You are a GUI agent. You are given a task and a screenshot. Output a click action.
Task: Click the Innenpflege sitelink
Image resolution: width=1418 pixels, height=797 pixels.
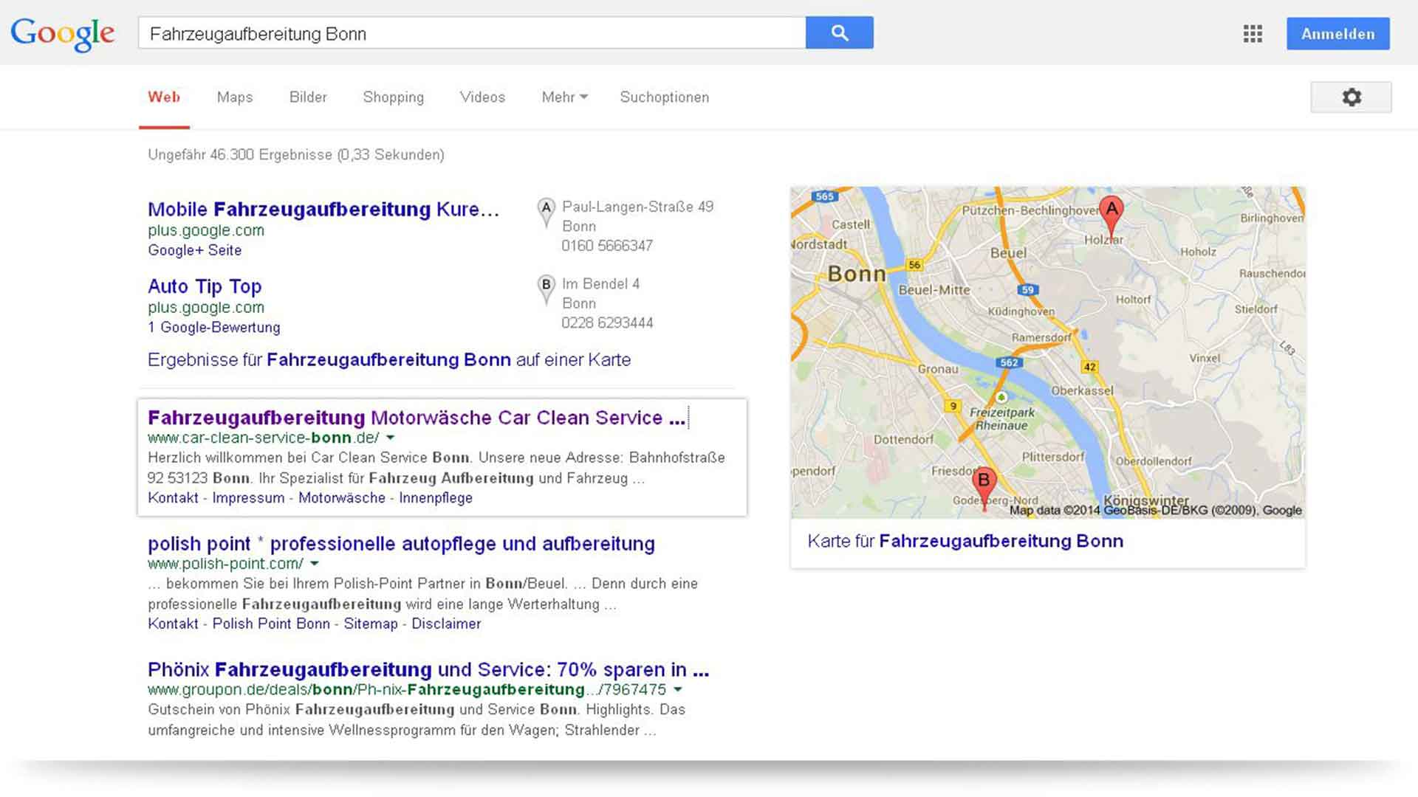point(436,498)
